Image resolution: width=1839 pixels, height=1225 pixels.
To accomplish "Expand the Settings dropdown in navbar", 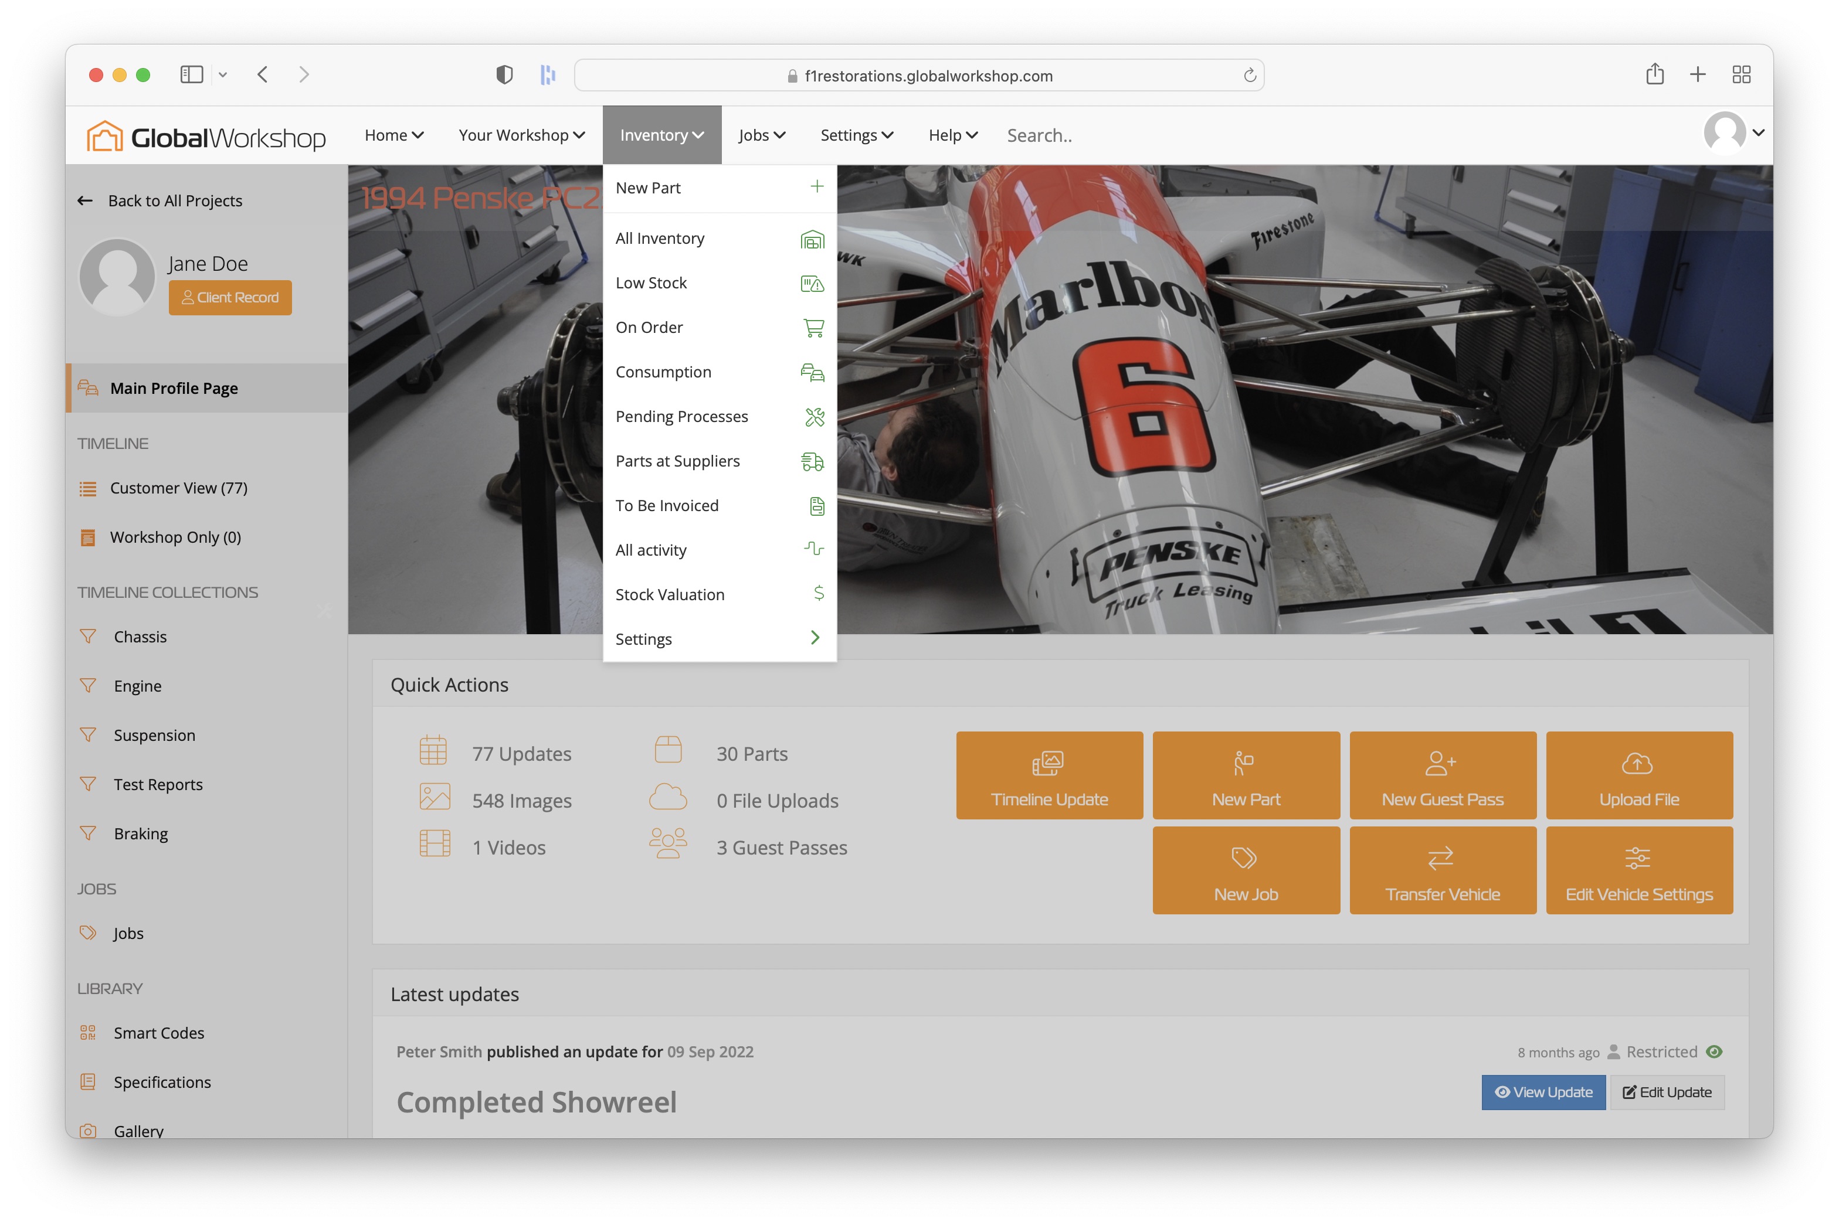I will [x=857, y=135].
